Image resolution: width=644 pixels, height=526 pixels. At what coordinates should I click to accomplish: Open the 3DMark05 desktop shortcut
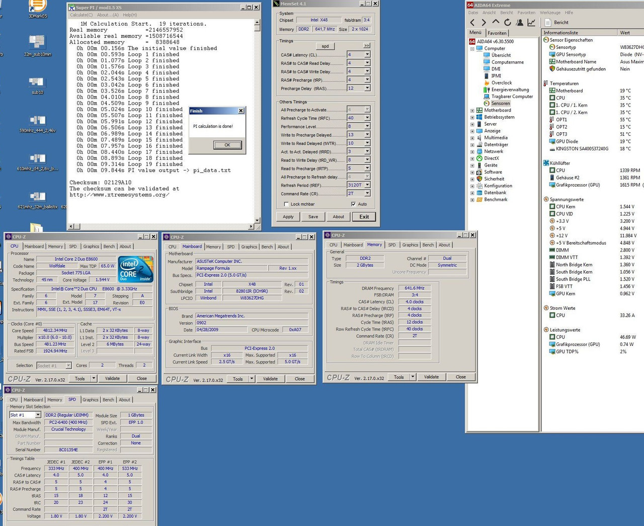pyautogui.click(x=38, y=10)
